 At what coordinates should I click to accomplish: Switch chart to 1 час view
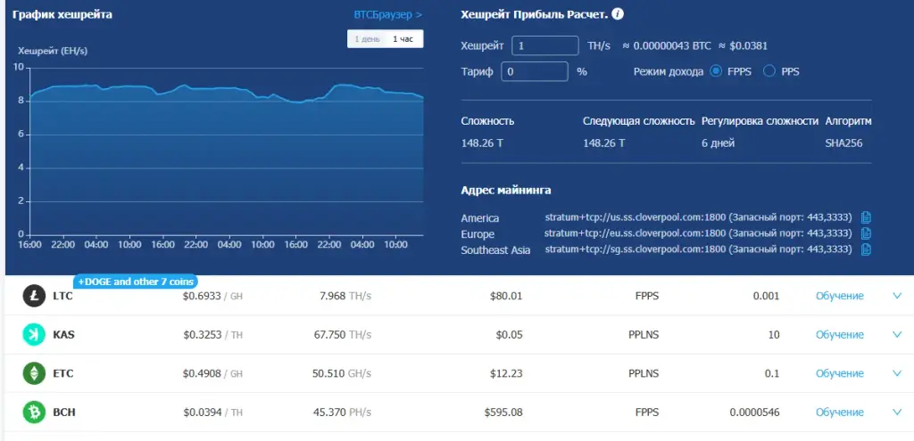[403, 39]
